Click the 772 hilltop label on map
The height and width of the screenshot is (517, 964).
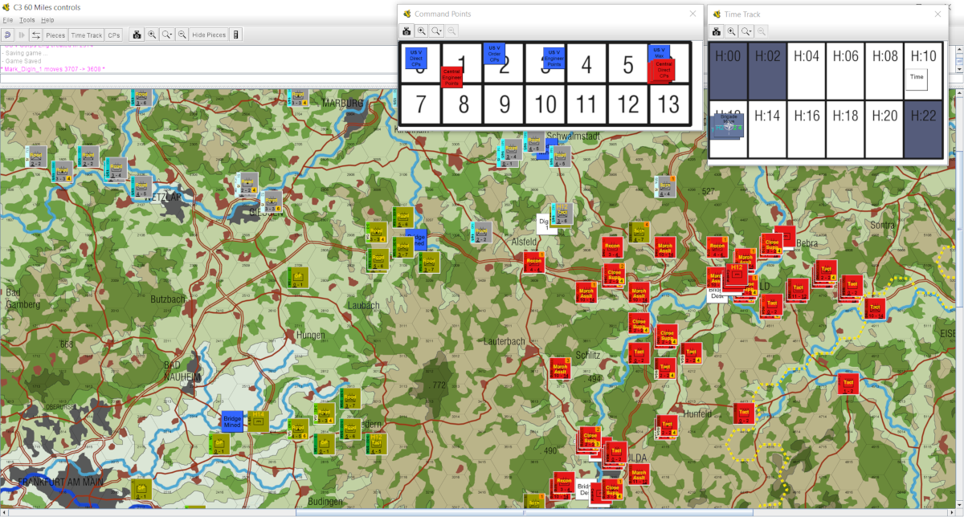(439, 386)
